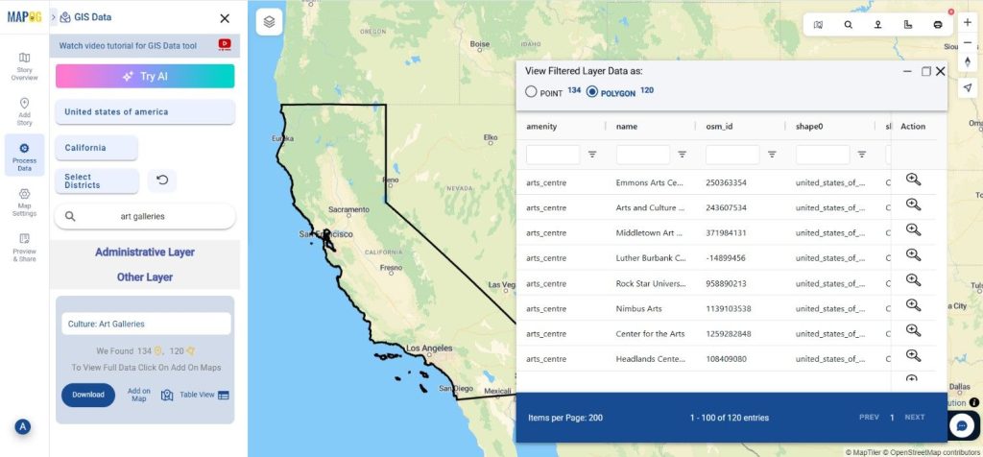The width and height of the screenshot is (983, 457).
Task: Open the amenity column filter menu
Action: click(592, 155)
